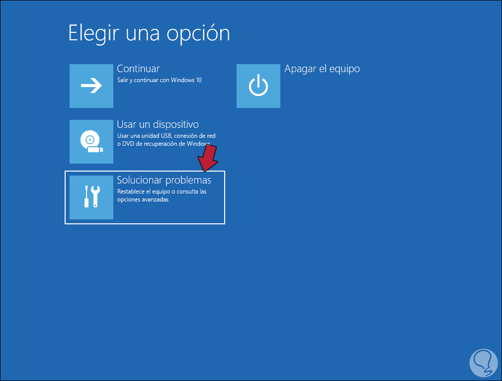The height and width of the screenshot is (381, 502).
Task: Click the red arrow annotation
Action: coord(207,158)
